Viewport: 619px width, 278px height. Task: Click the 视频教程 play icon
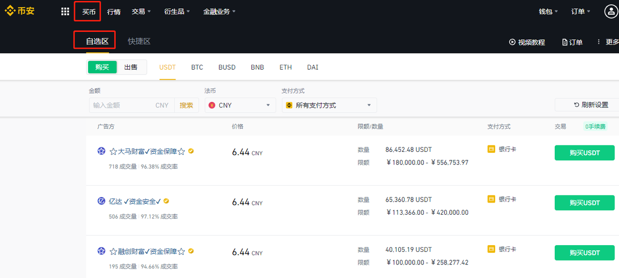pyautogui.click(x=512, y=42)
